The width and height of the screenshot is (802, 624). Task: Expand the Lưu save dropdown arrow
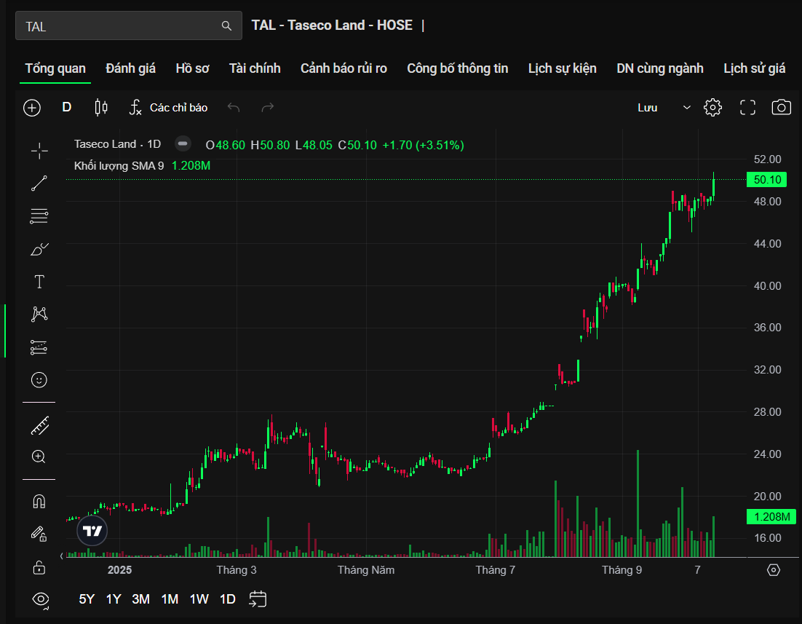coord(686,108)
